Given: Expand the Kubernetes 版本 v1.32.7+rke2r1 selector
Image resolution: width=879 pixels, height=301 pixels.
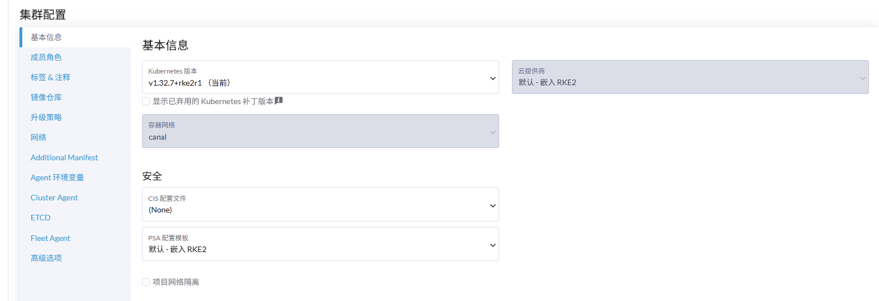Looking at the screenshot, I should [320, 77].
